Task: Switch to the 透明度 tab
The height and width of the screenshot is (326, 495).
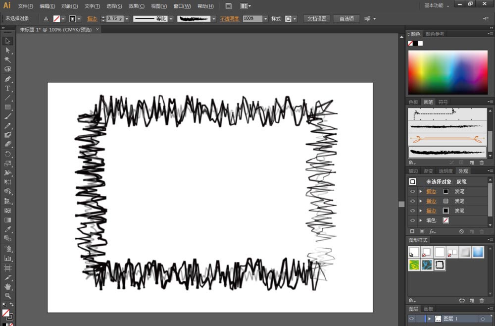Action: coord(445,171)
